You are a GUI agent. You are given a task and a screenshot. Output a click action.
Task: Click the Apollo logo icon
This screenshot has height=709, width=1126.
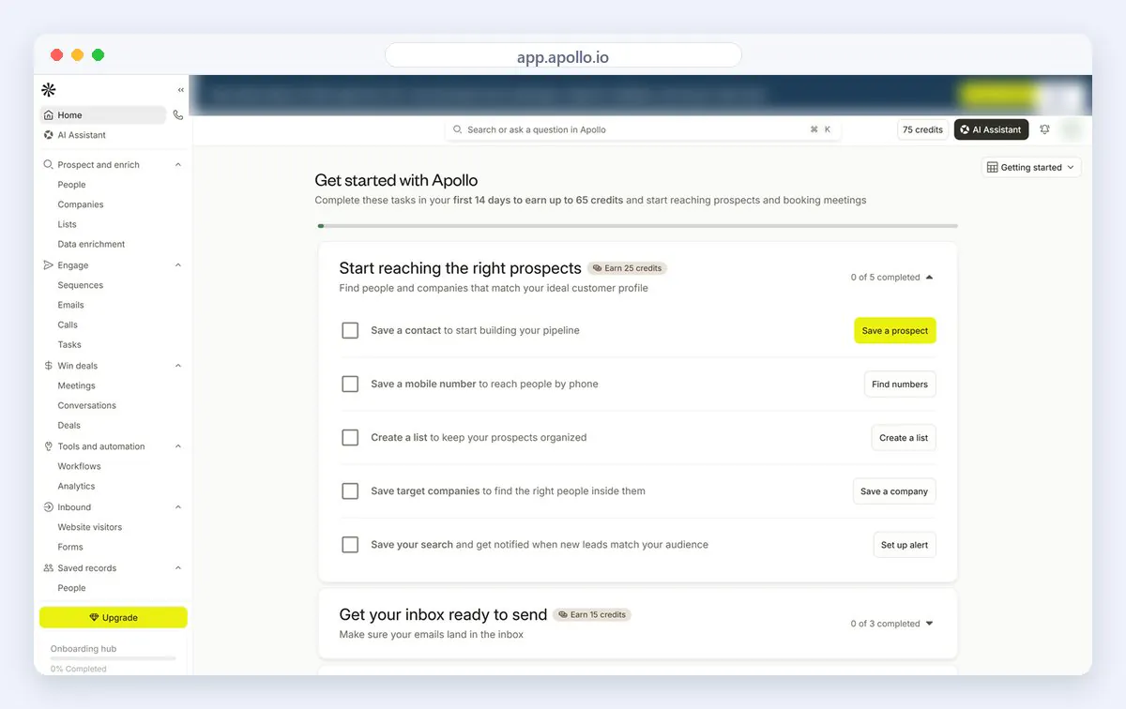[x=49, y=90]
